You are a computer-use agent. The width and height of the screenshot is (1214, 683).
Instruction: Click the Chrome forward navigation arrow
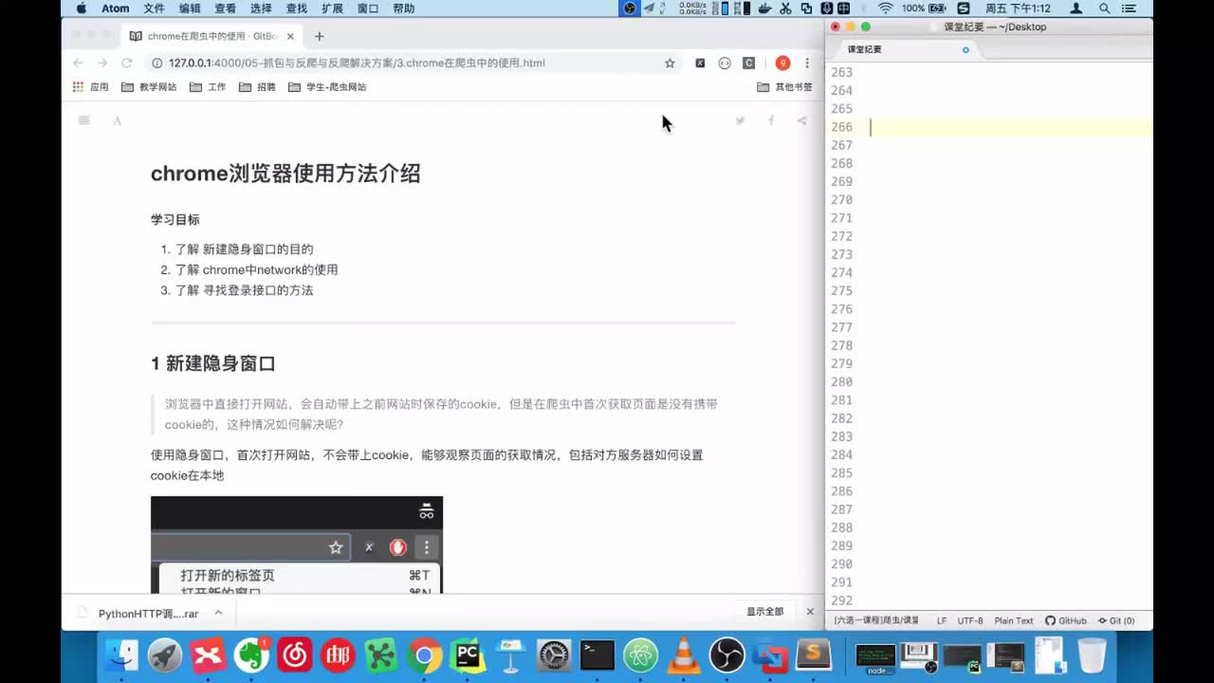pos(102,63)
